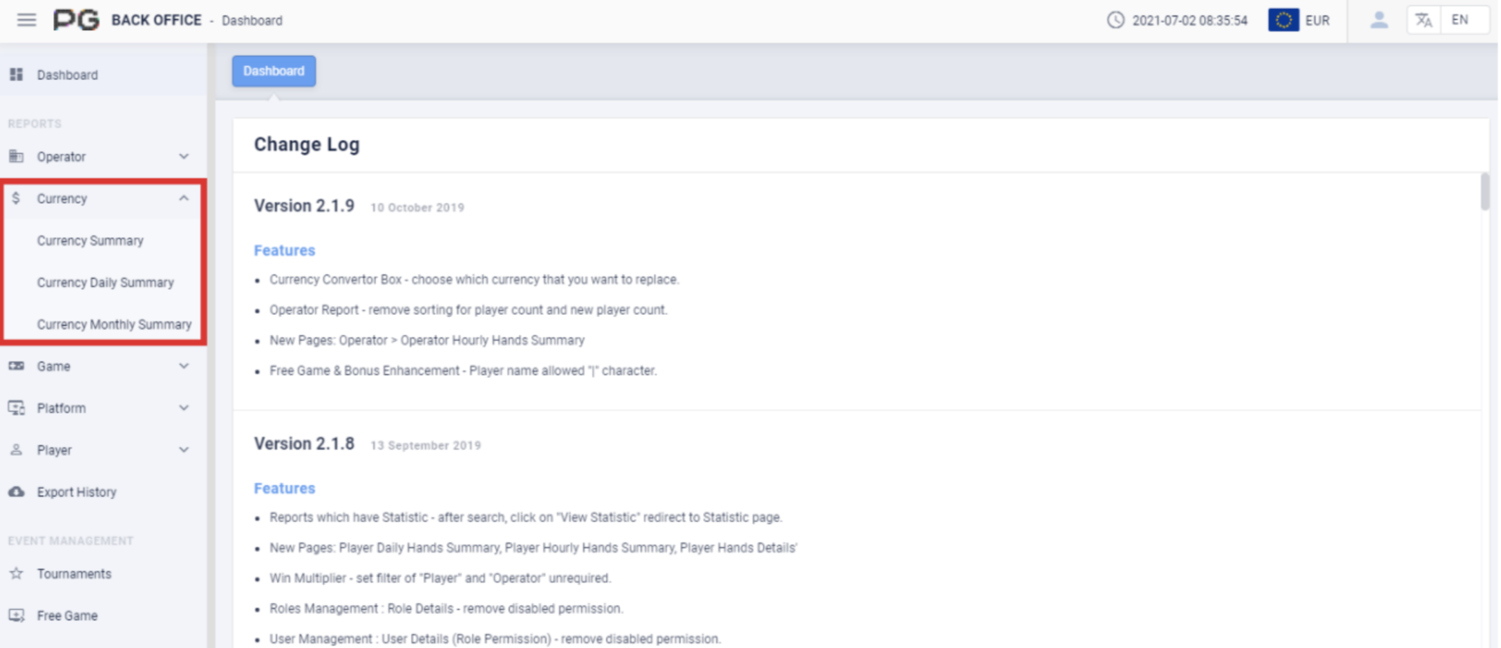Open Currency Daily Summary report

pyautogui.click(x=106, y=283)
